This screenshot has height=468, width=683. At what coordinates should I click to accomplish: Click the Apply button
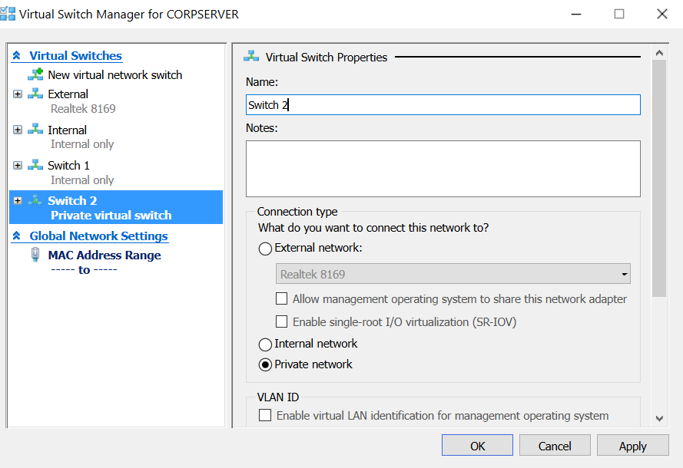pos(632,446)
